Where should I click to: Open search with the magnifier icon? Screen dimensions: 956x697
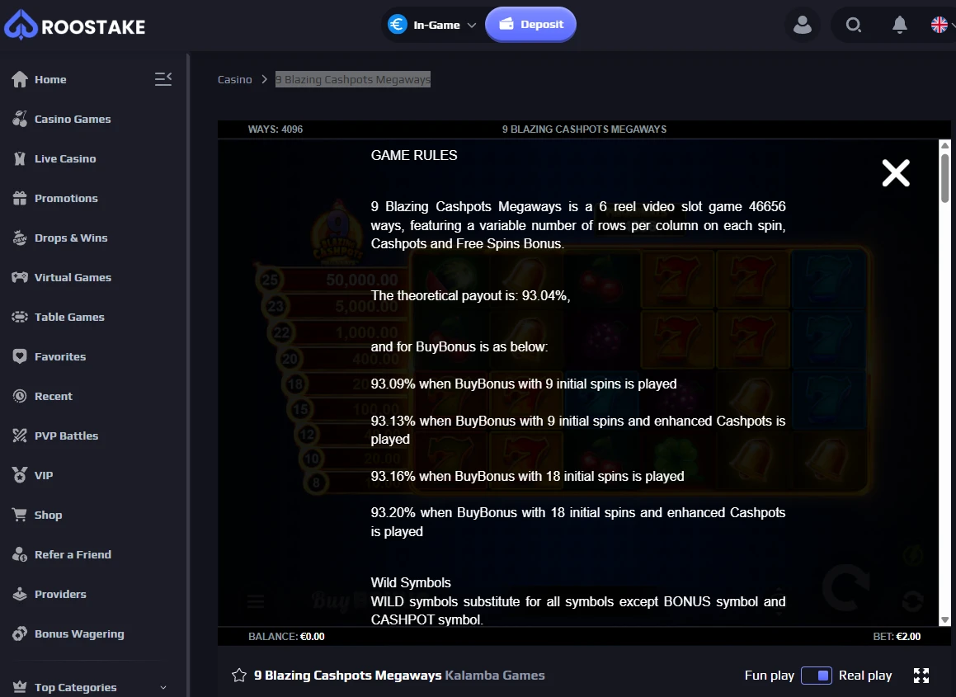854,25
